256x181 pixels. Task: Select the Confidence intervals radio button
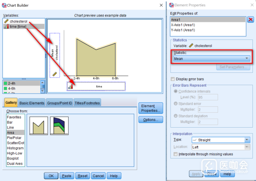click(177, 91)
